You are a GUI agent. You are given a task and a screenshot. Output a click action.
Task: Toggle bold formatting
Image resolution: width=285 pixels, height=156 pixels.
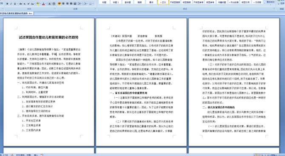(x=7, y=4)
